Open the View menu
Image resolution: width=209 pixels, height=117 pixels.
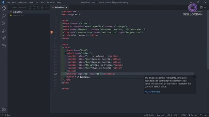(31, 2)
